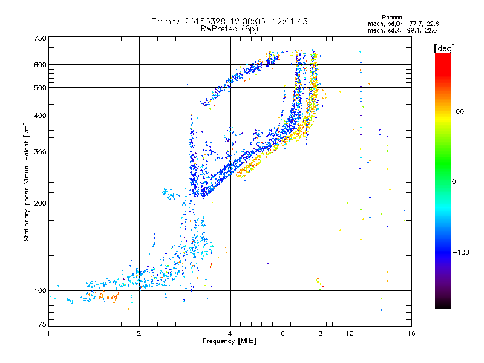Click the 'Frequency [MHz]' x-axis label

coord(229,341)
